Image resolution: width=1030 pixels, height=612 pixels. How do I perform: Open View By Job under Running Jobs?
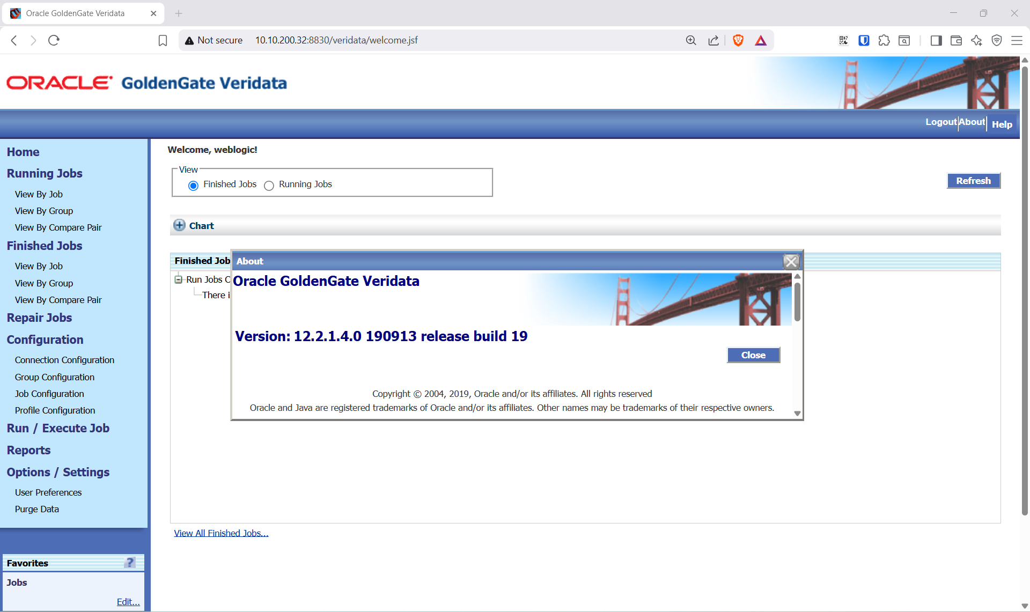(x=39, y=194)
